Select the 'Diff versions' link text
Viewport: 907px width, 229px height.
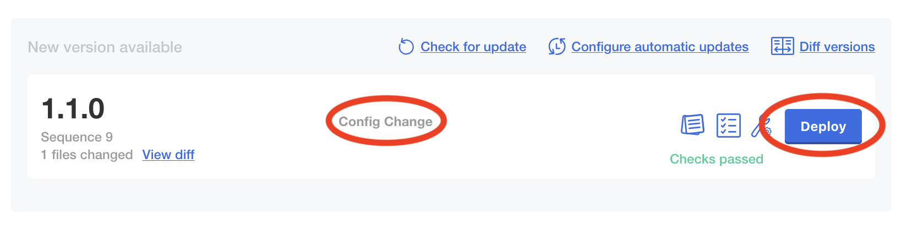[837, 47]
